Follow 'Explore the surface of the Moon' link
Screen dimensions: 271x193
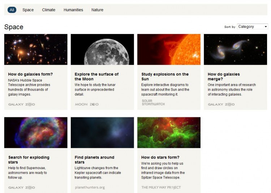coord(96,76)
